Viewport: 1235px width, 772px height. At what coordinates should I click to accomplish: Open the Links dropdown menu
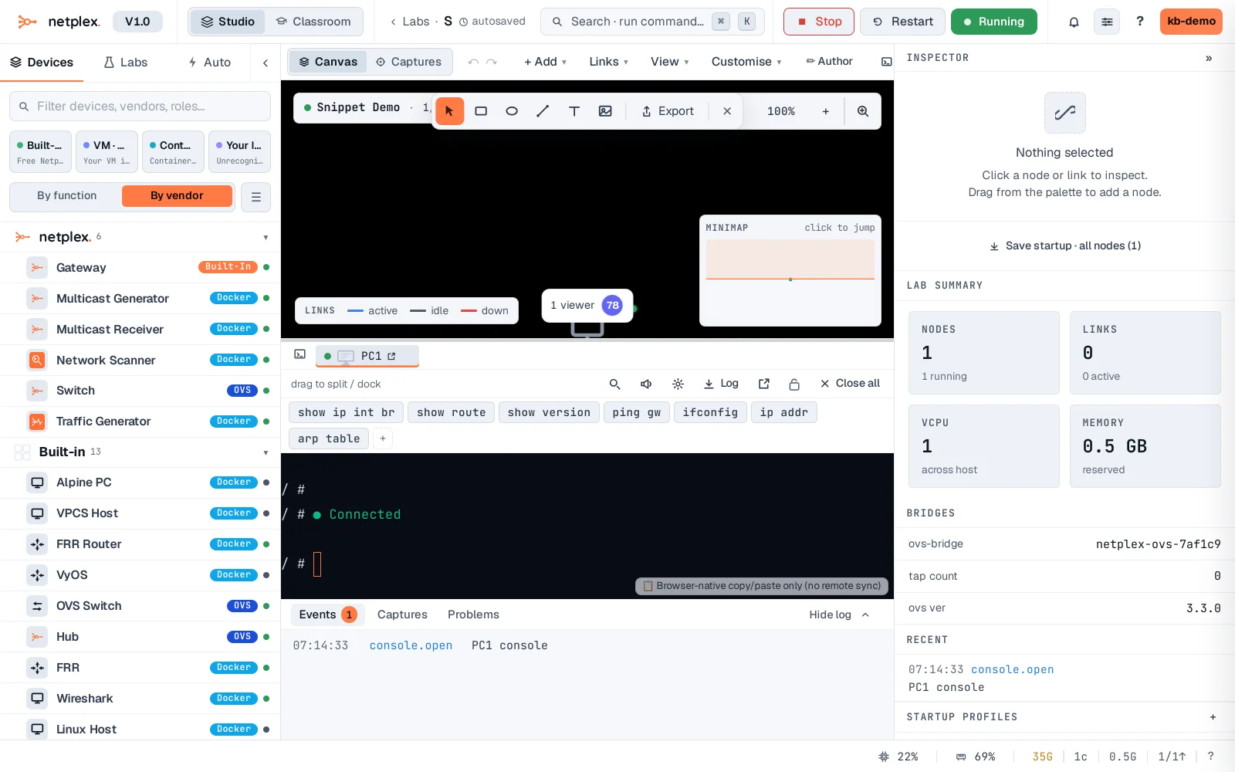(608, 62)
